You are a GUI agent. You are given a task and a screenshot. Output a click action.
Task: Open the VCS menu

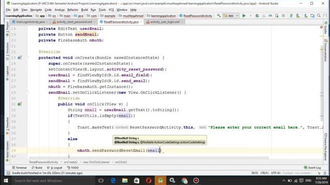pos(111,10)
